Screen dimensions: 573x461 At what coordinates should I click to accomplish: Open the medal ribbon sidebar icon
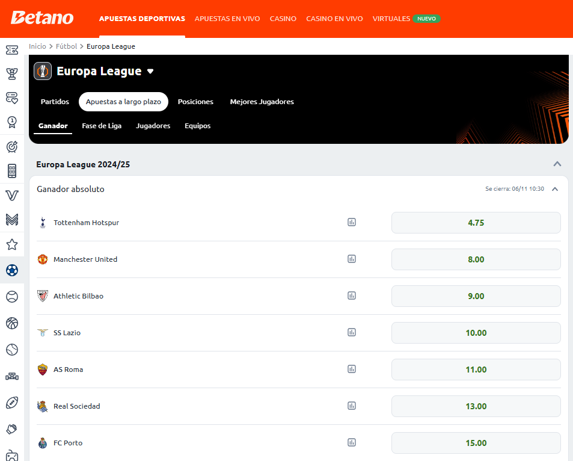click(12, 122)
